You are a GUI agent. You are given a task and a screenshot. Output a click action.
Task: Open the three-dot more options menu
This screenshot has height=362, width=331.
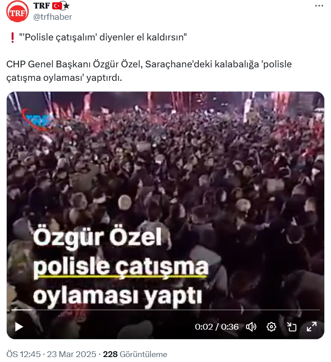(319, 6)
